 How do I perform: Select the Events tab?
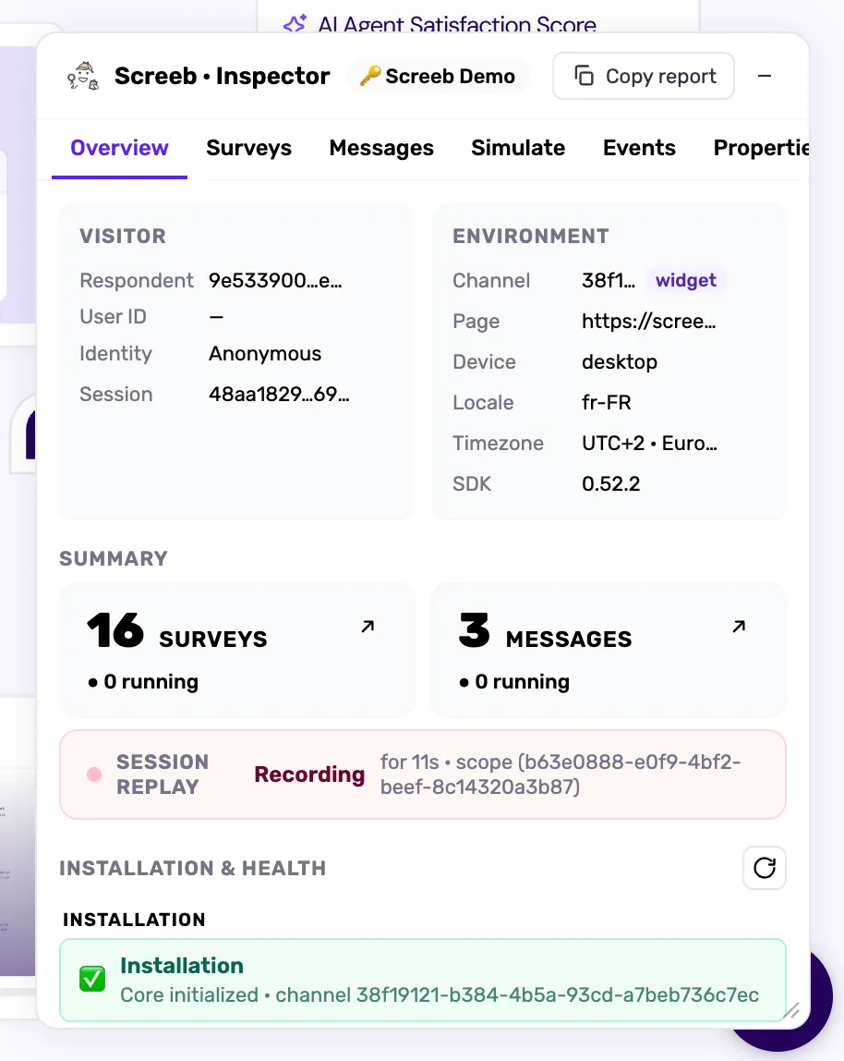[x=639, y=148]
